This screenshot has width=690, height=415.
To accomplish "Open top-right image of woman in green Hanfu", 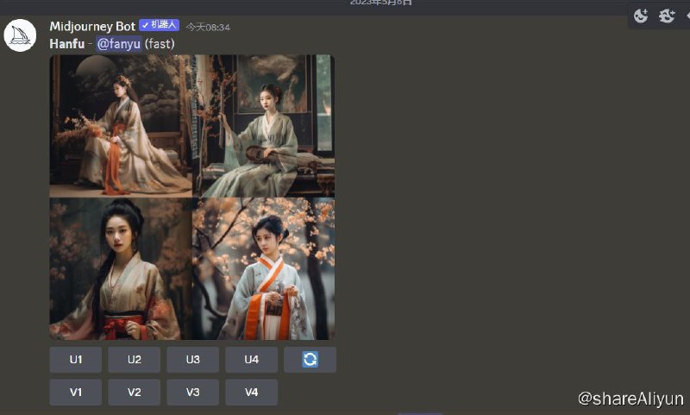I will click(264, 126).
